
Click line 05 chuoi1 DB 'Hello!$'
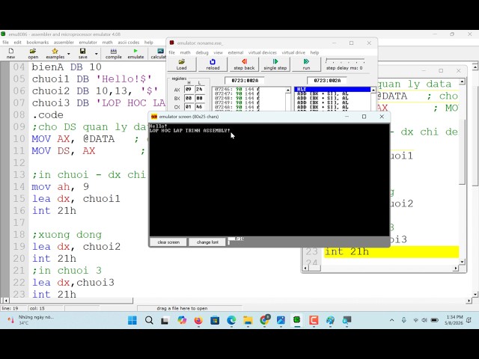coord(91,79)
